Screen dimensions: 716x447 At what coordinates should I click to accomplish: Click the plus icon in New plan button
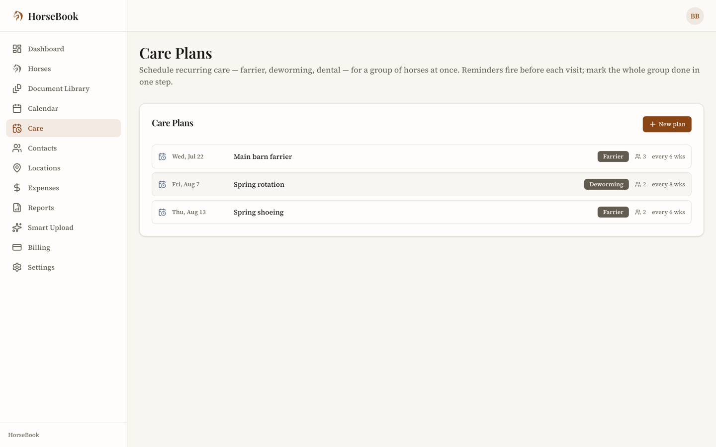(x=652, y=124)
